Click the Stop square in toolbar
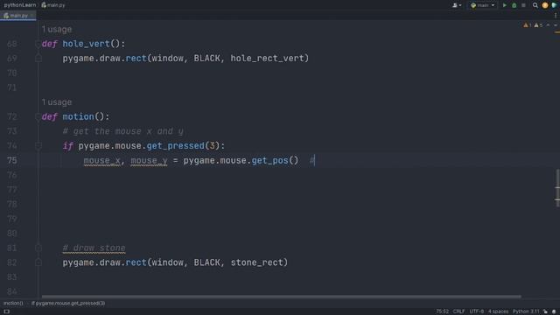 tap(523, 5)
